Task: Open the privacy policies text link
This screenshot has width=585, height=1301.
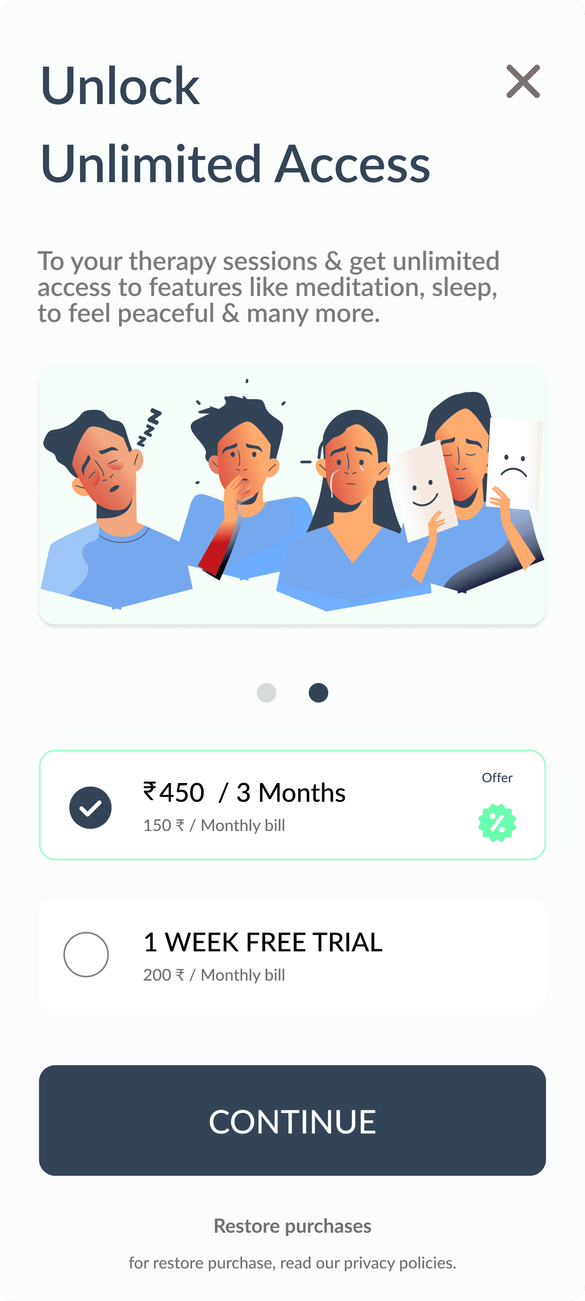Action: tap(399, 1263)
